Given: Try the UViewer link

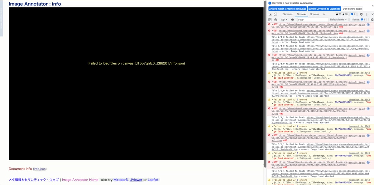Looking at the screenshot, I should coord(136,180).
